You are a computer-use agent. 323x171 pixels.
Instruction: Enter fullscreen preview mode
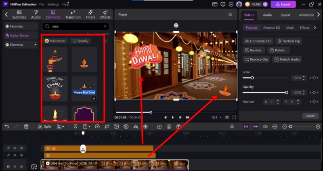234,117
